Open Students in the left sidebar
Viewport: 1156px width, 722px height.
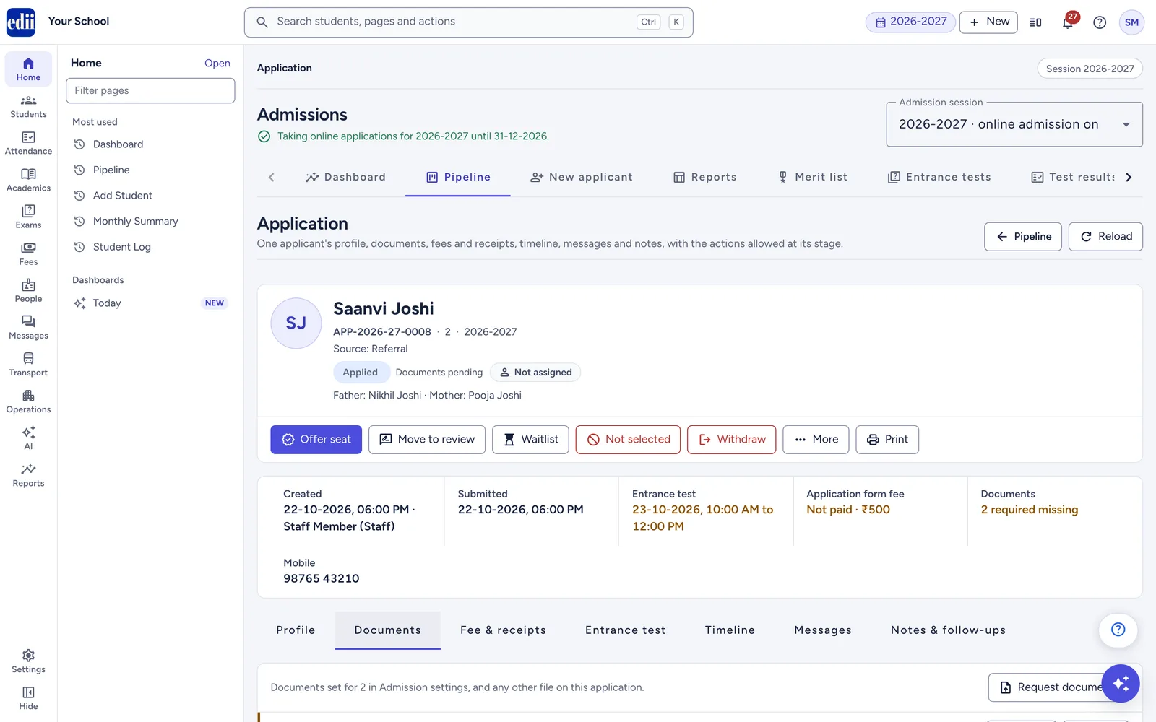pos(28,106)
